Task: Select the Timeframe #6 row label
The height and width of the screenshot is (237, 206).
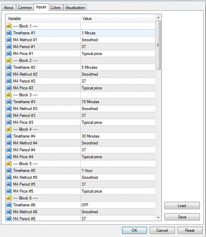Action: pyautogui.click(x=24, y=205)
